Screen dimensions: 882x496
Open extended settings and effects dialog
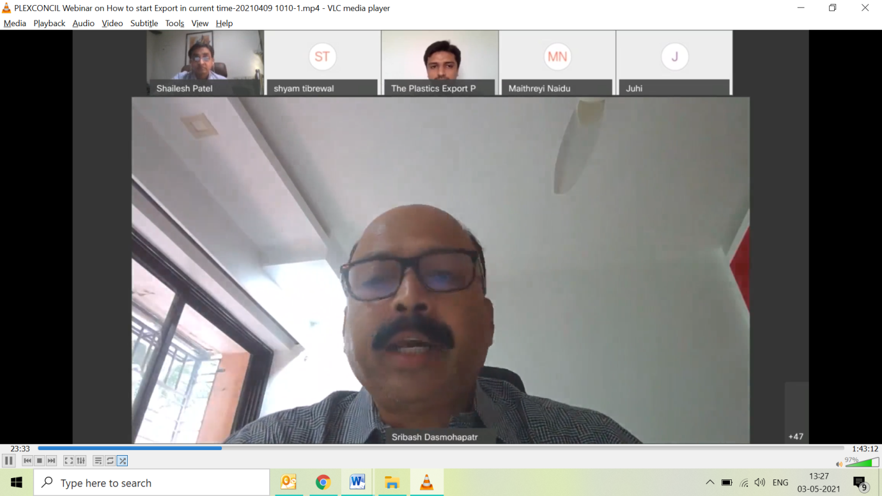[81, 461]
